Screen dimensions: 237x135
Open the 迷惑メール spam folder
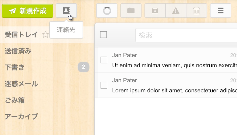click(21, 84)
